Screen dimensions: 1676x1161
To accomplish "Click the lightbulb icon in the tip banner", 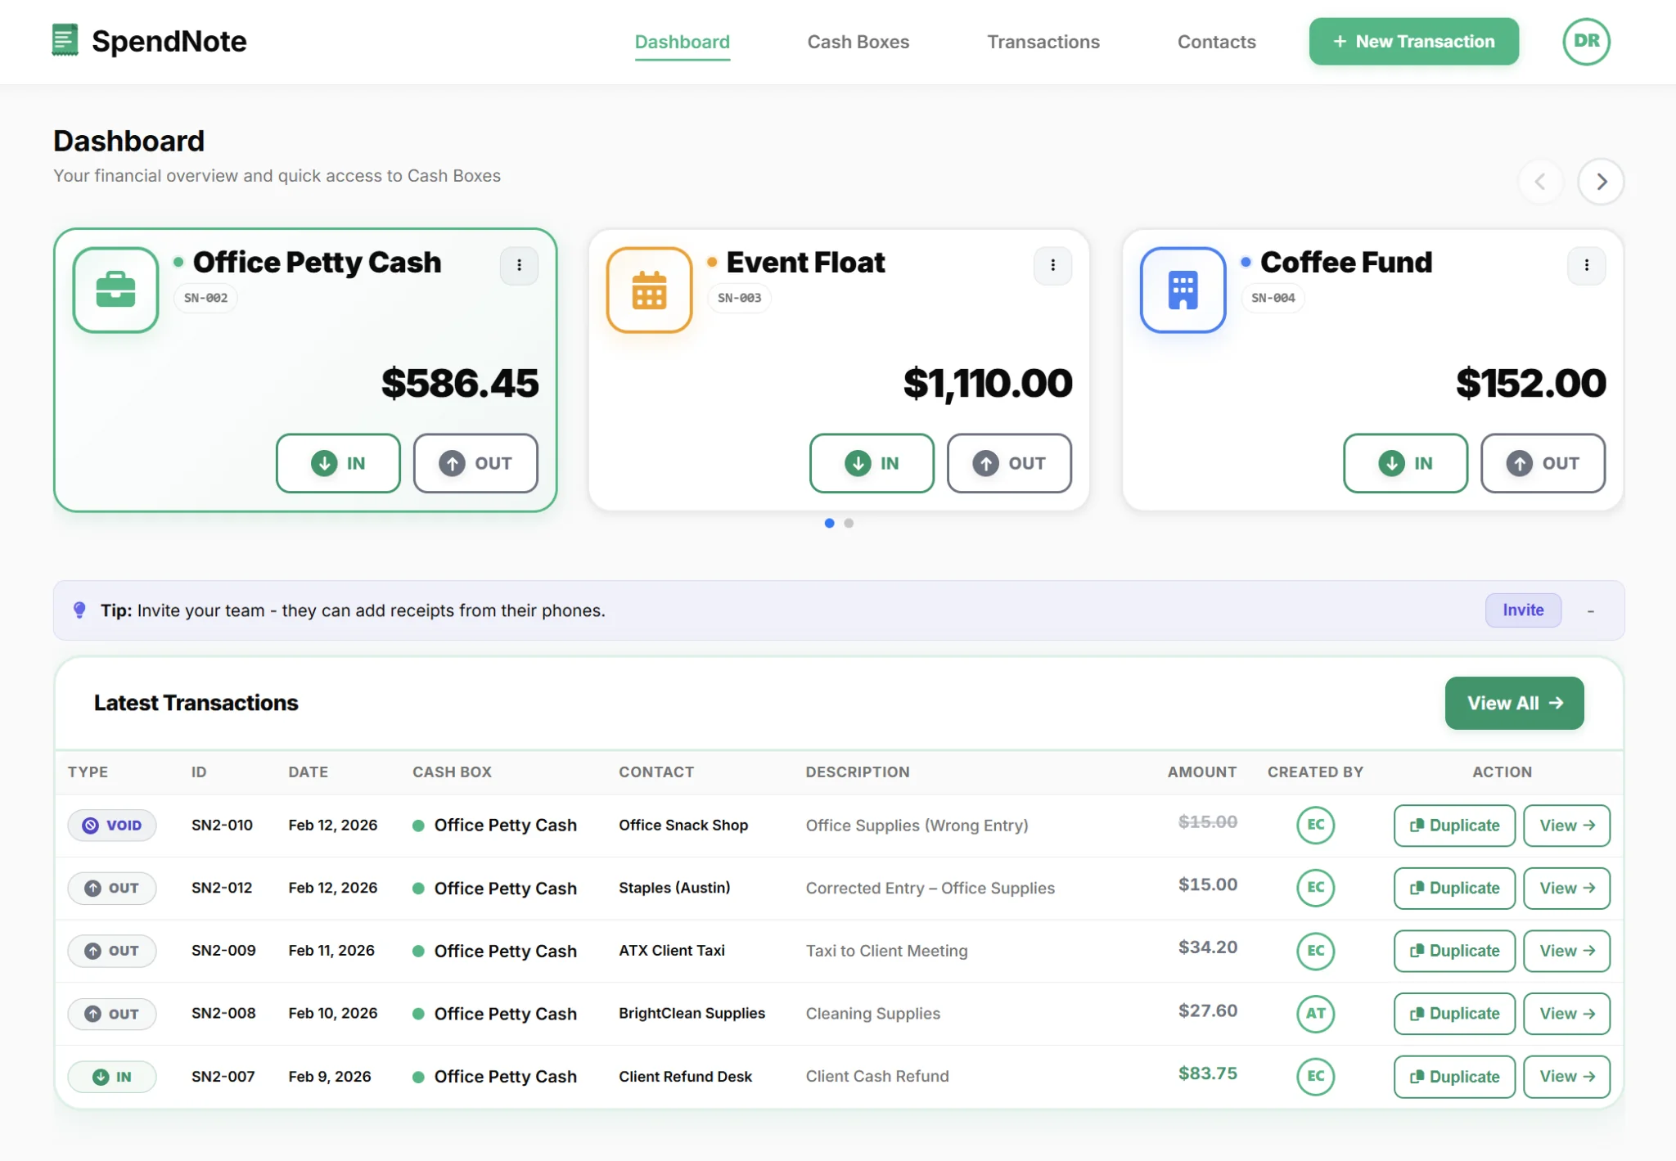I will tap(80, 610).
